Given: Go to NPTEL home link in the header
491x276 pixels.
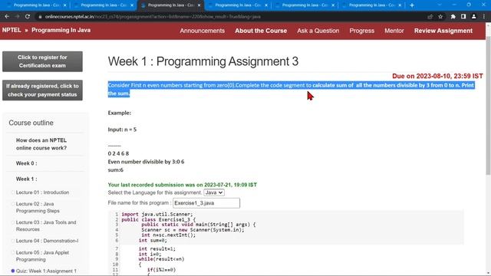Looking at the screenshot, I should pyautogui.click(x=12, y=30).
